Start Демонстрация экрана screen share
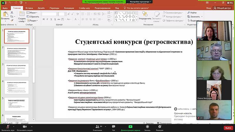Image resolution: width=235 pixels, height=132 pixels. tap(130, 128)
